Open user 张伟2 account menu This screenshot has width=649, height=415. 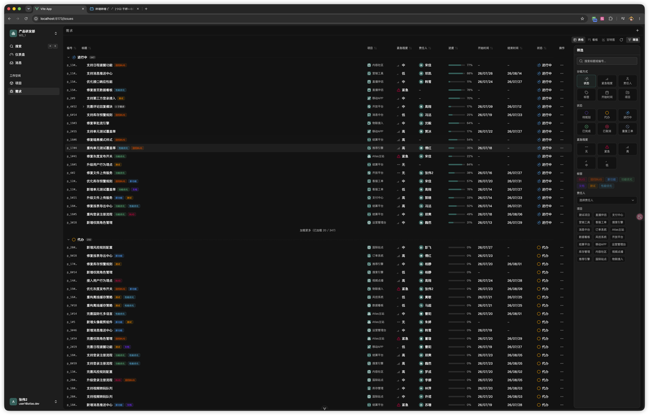click(x=33, y=401)
